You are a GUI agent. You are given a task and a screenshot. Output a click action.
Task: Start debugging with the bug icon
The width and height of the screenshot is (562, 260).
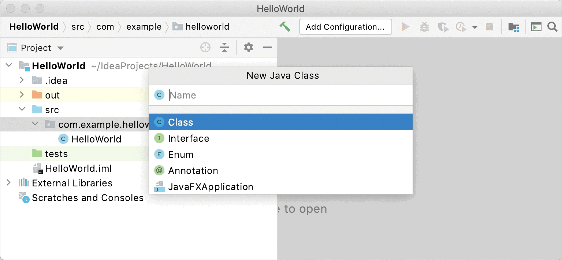(x=424, y=26)
